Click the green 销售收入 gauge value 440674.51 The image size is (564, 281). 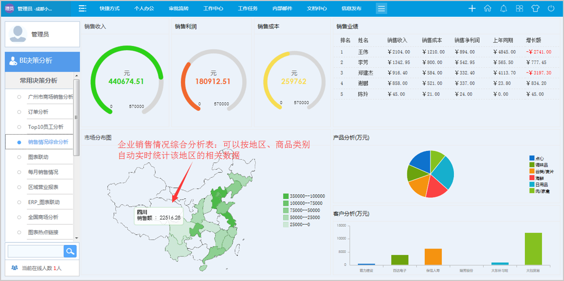tap(126, 81)
